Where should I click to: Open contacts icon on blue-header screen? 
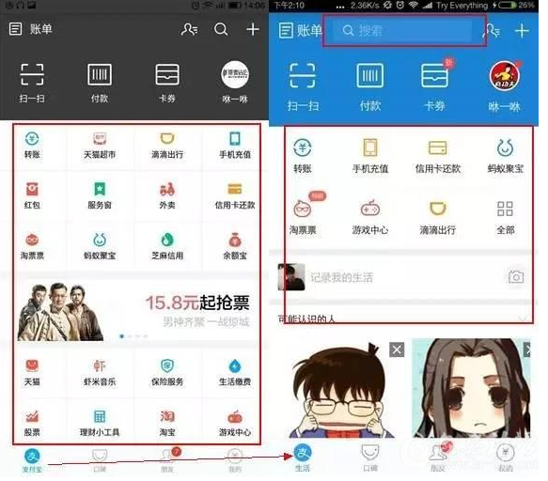point(492,31)
